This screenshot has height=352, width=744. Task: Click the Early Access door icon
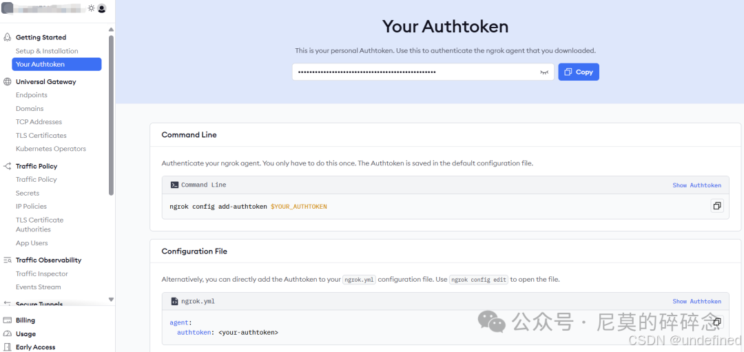(x=7, y=347)
